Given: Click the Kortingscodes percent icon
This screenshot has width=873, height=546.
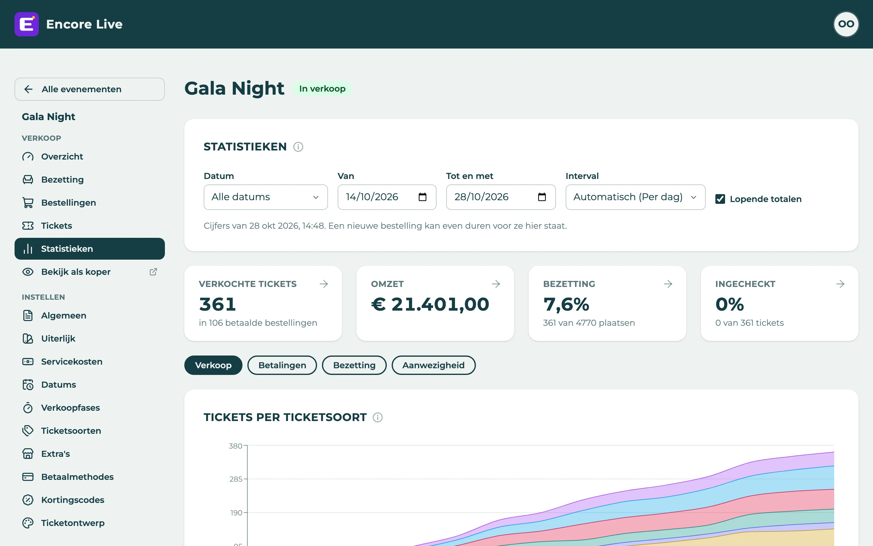Looking at the screenshot, I should (x=28, y=500).
